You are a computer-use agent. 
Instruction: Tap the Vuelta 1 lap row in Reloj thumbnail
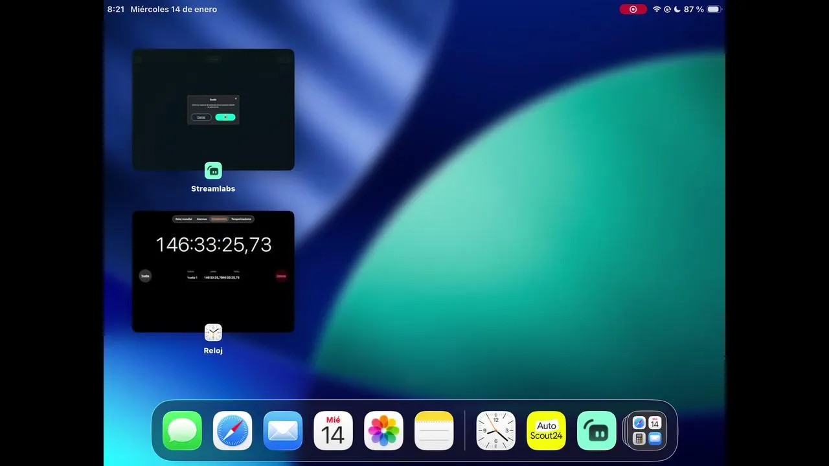[213, 278]
